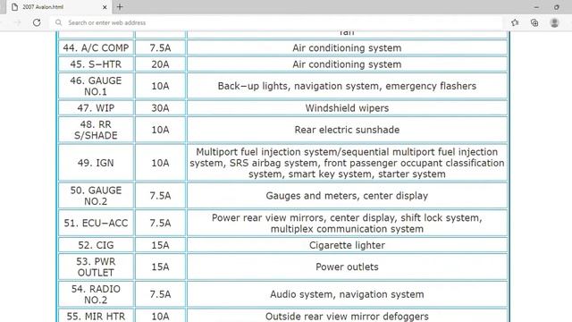Click Gauges and meters, center display text
This screenshot has height=322, width=572.
click(347, 196)
